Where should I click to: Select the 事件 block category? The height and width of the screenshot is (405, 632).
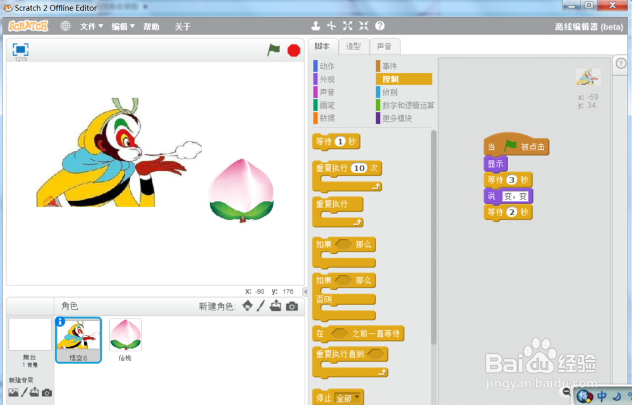[x=387, y=66]
